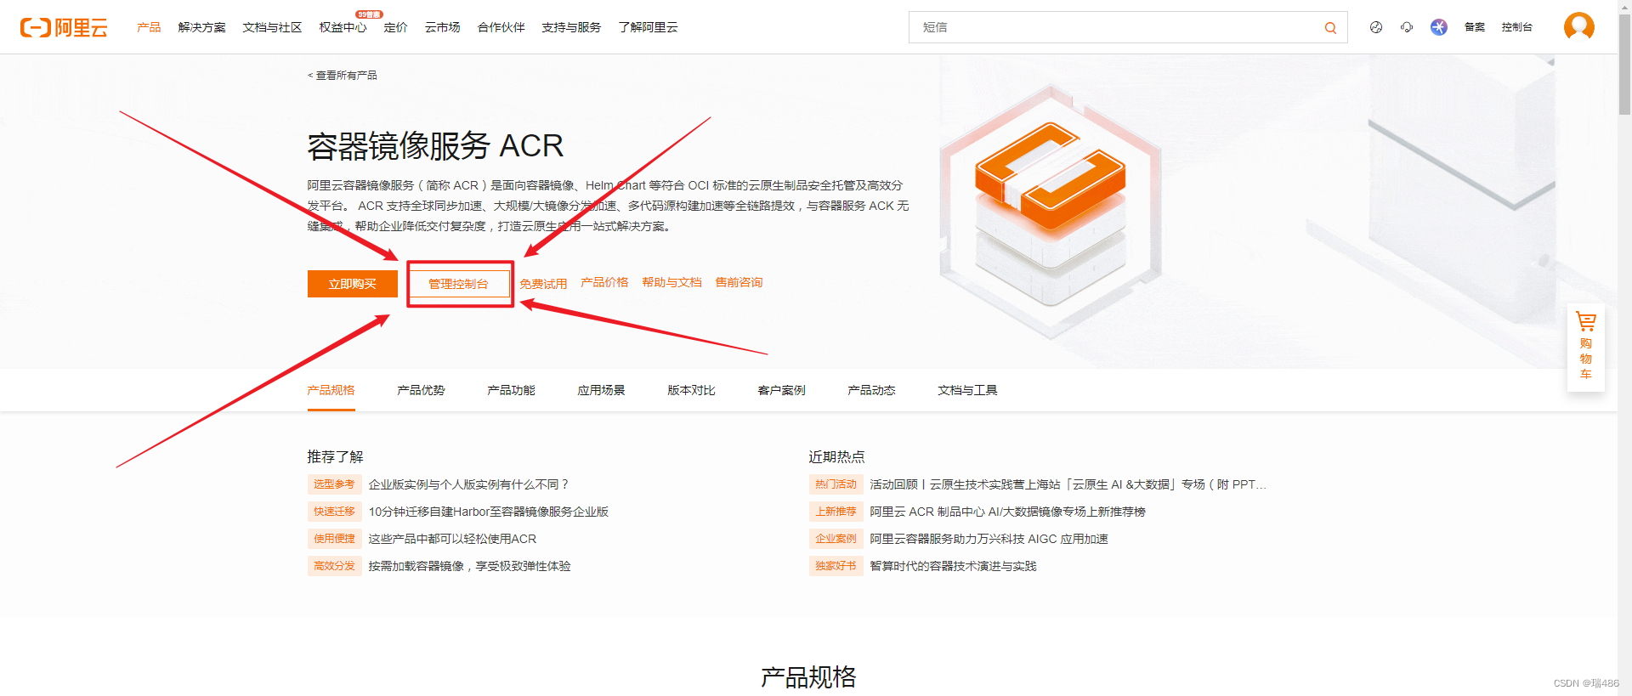Click the 使用便捷 tag
Screen dimensions: 1632x696
(x=334, y=539)
